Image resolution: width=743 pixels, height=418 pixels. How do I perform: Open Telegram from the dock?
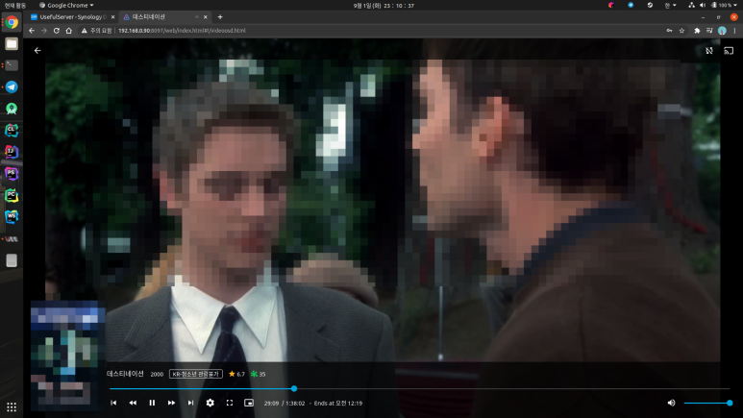click(x=12, y=87)
